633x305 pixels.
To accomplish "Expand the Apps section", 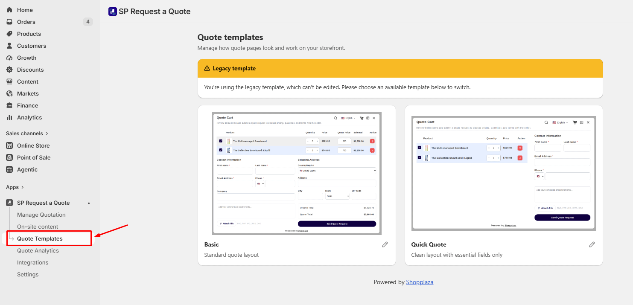I will [x=15, y=187].
